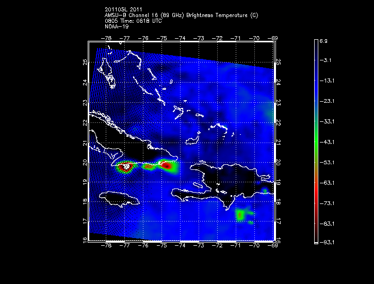
Task: Click the 22 label on the left latitude axis
Action: (85, 123)
